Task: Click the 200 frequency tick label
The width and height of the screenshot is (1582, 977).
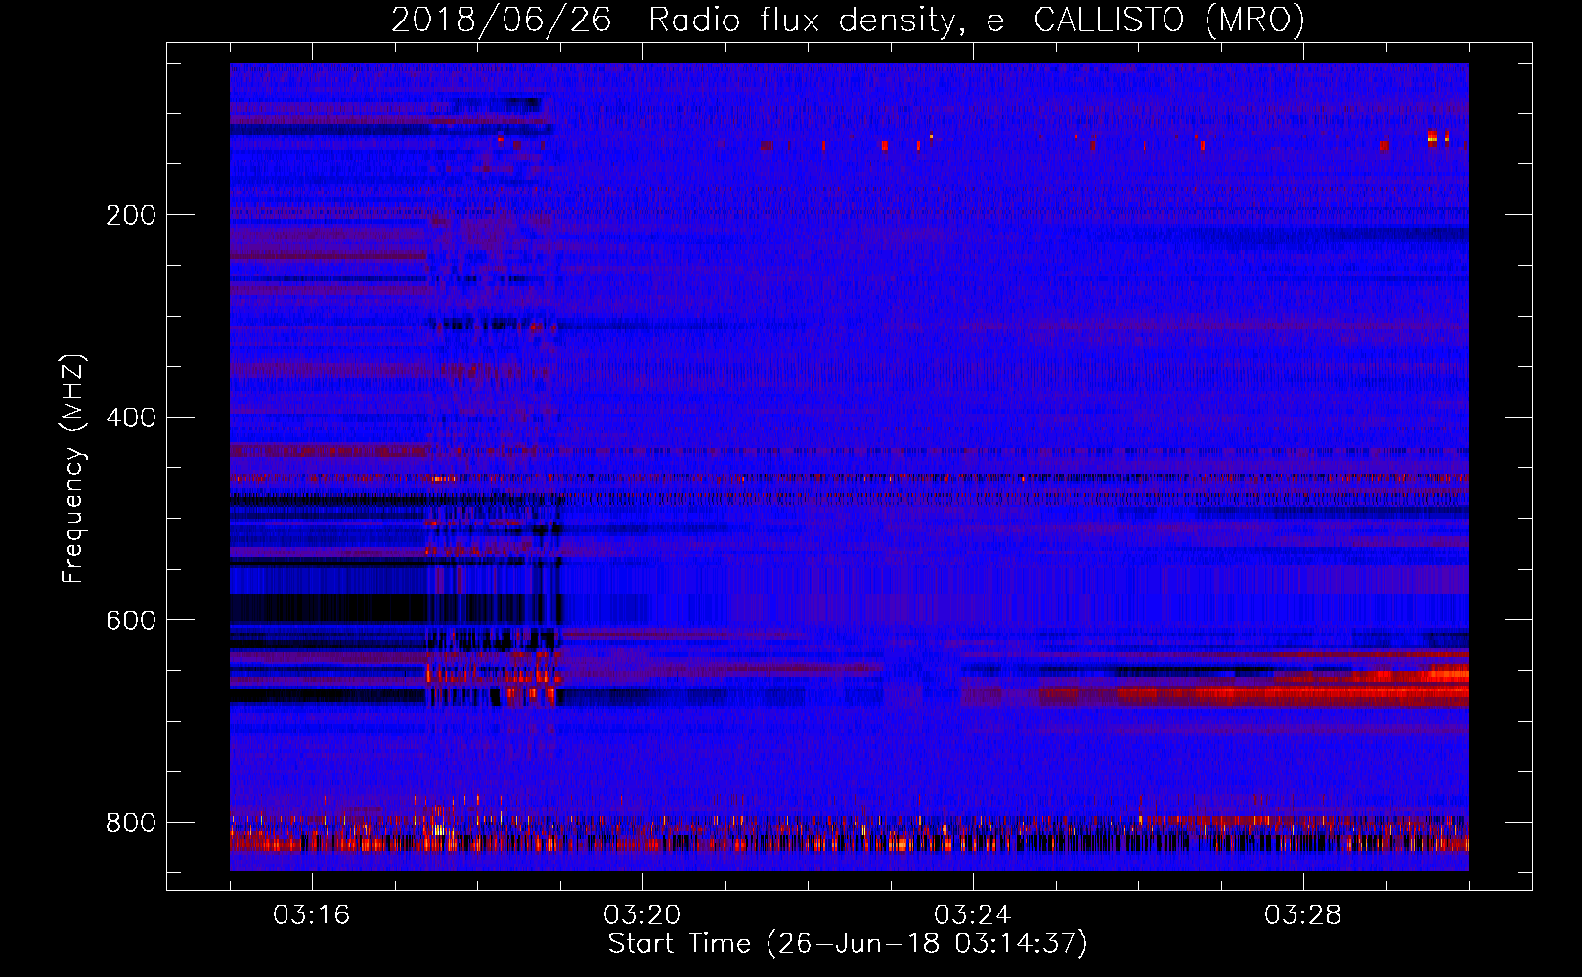Action: point(131,215)
